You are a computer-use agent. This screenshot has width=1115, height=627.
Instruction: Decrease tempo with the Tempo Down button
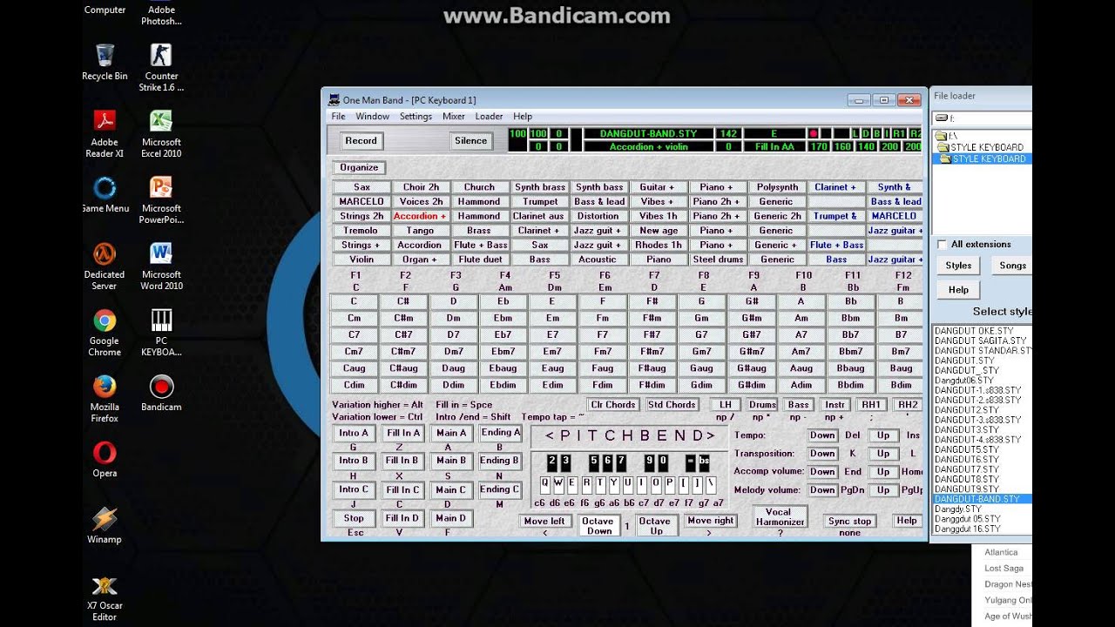point(822,435)
